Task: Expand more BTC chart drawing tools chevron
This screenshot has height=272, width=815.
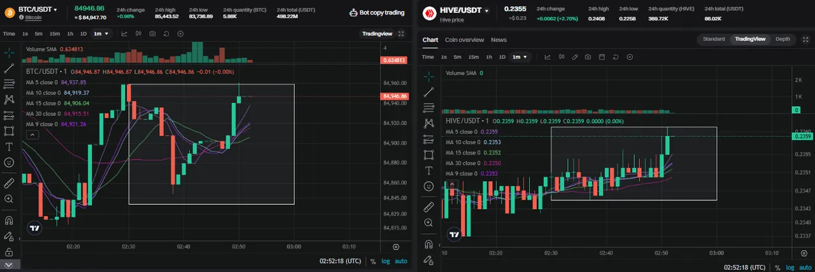Action: click(9, 264)
